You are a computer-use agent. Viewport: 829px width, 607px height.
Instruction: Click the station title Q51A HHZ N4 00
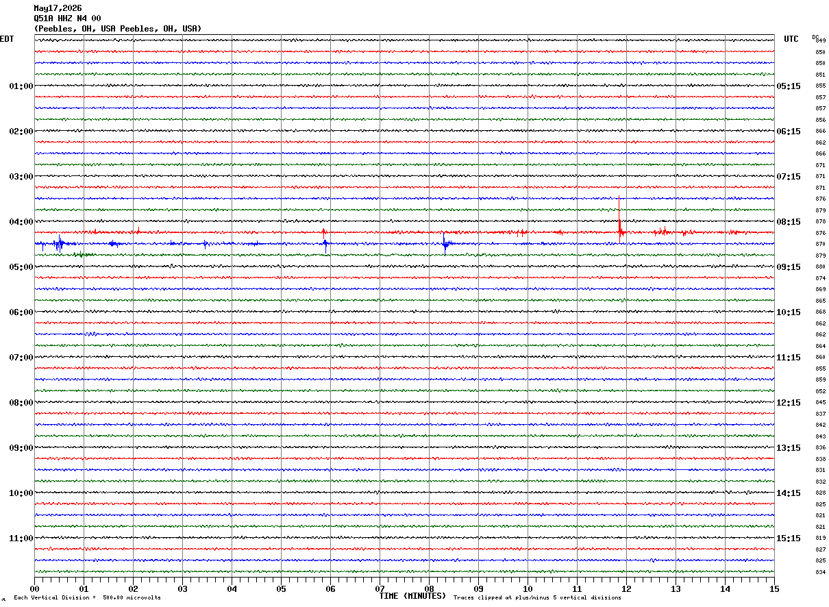67,18
